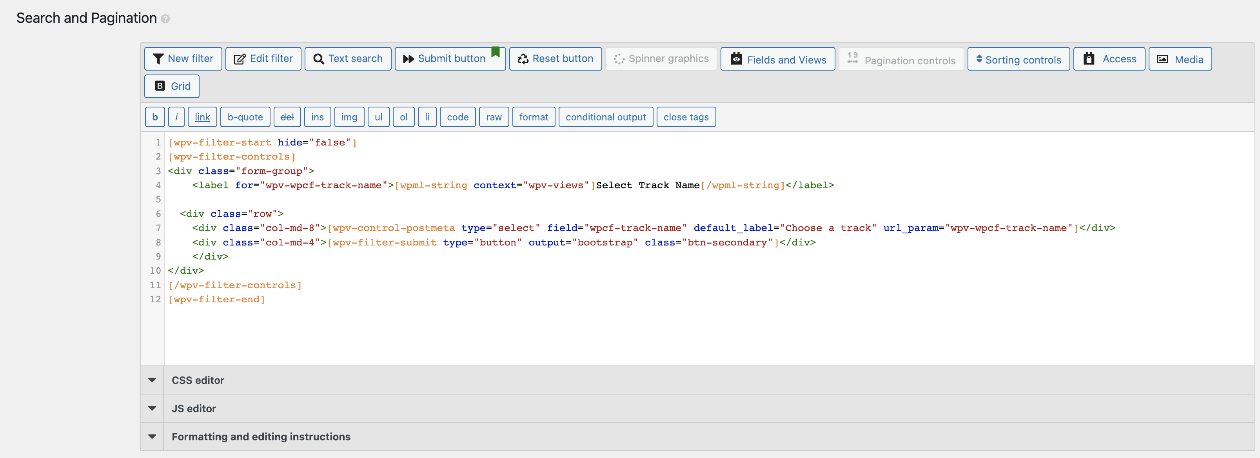The width and height of the screenshot is (1260, 458).
Task: Click the Fields and Views eye icon
Action: click(736, 59)
